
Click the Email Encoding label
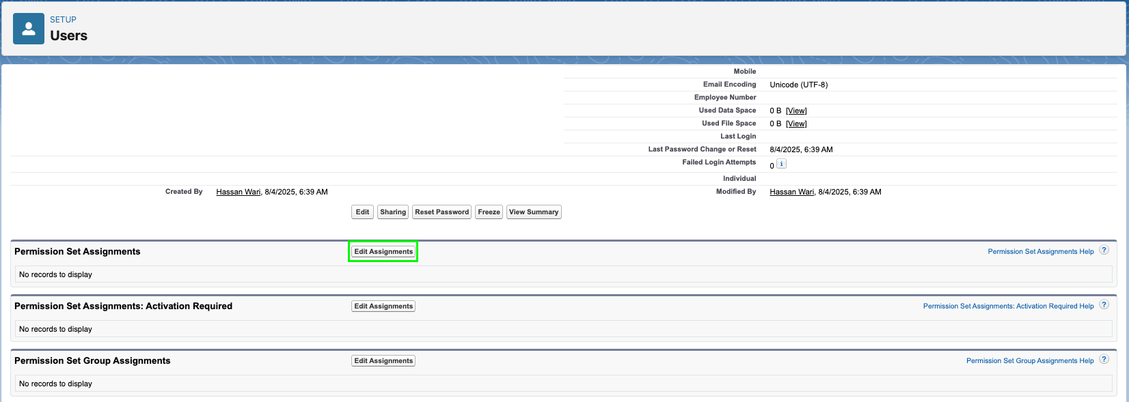click(x=729, y=85)
